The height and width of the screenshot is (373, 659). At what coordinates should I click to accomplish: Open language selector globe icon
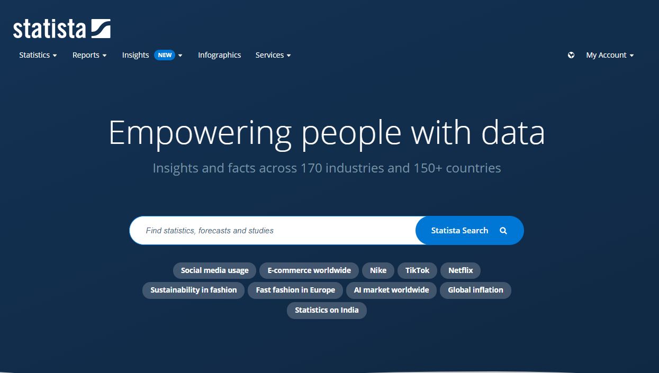coord(571,55)
